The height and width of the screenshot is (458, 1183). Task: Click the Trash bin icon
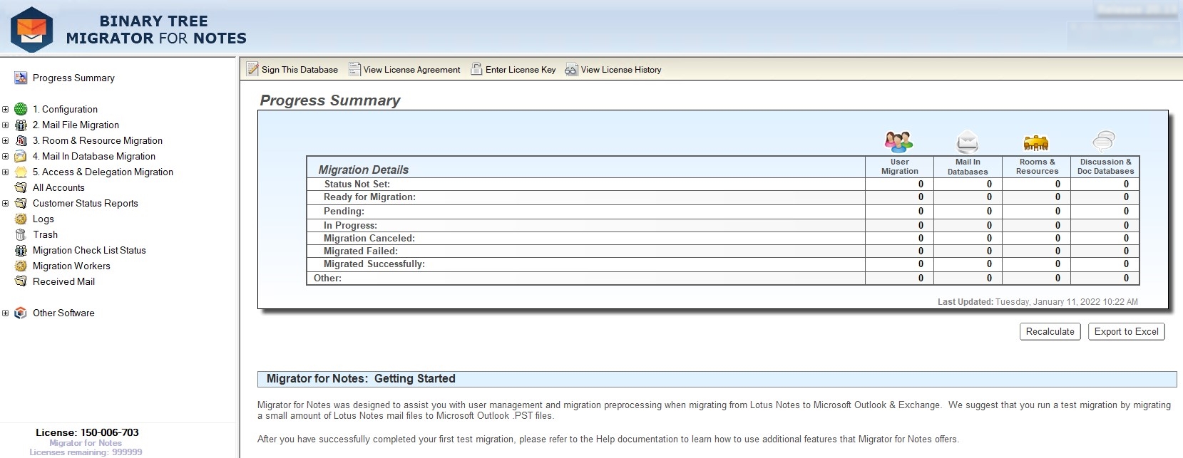coord(21,234)
